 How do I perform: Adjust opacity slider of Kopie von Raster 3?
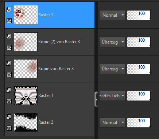tap(139, 69)
